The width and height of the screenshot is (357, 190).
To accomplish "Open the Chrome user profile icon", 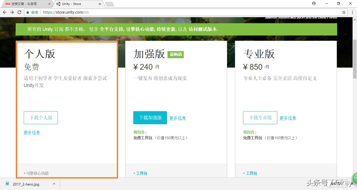I will [314, 3].
